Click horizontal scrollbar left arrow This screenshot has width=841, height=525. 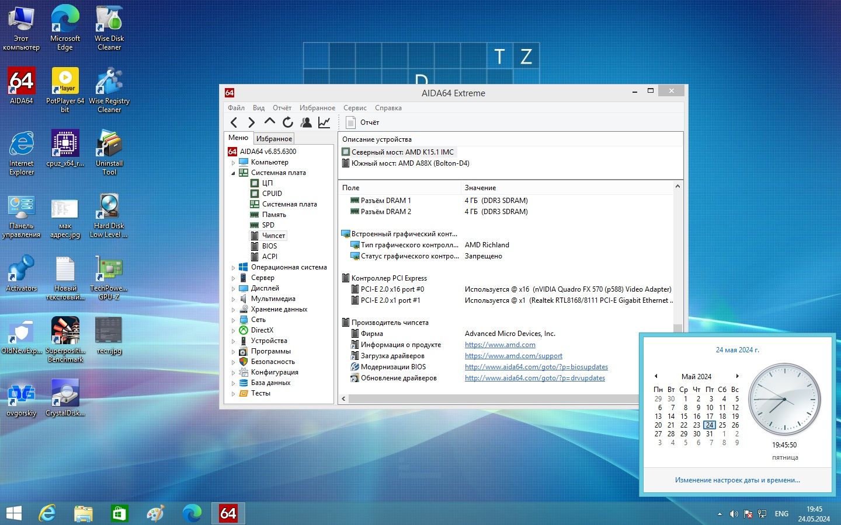[x=344, y=399]
